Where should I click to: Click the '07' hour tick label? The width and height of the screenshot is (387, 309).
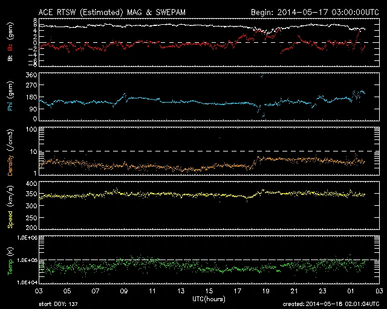click(x=96, y=291)
